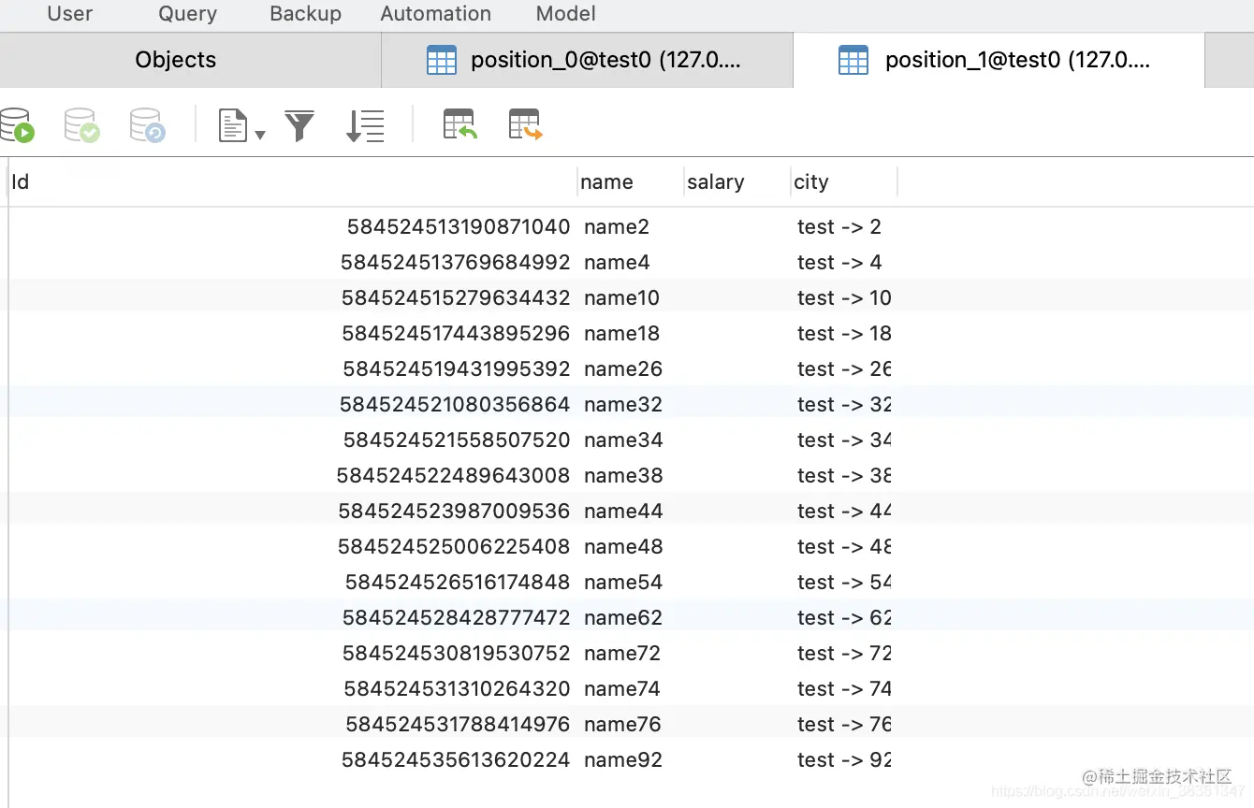Switch to the Objects tab
The image size is (1254, 808).
point(176,60)
